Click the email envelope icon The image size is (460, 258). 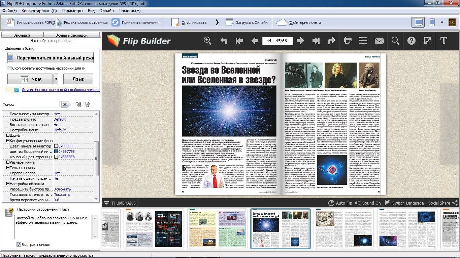click(x=379, y=41)
